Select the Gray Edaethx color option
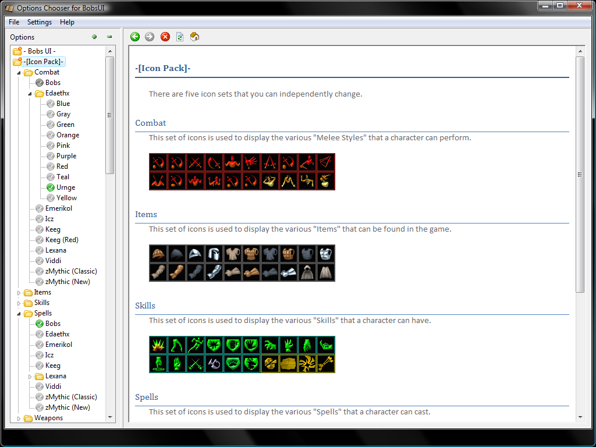This screenshot has height=447, width=596. [x=63, y=114]
